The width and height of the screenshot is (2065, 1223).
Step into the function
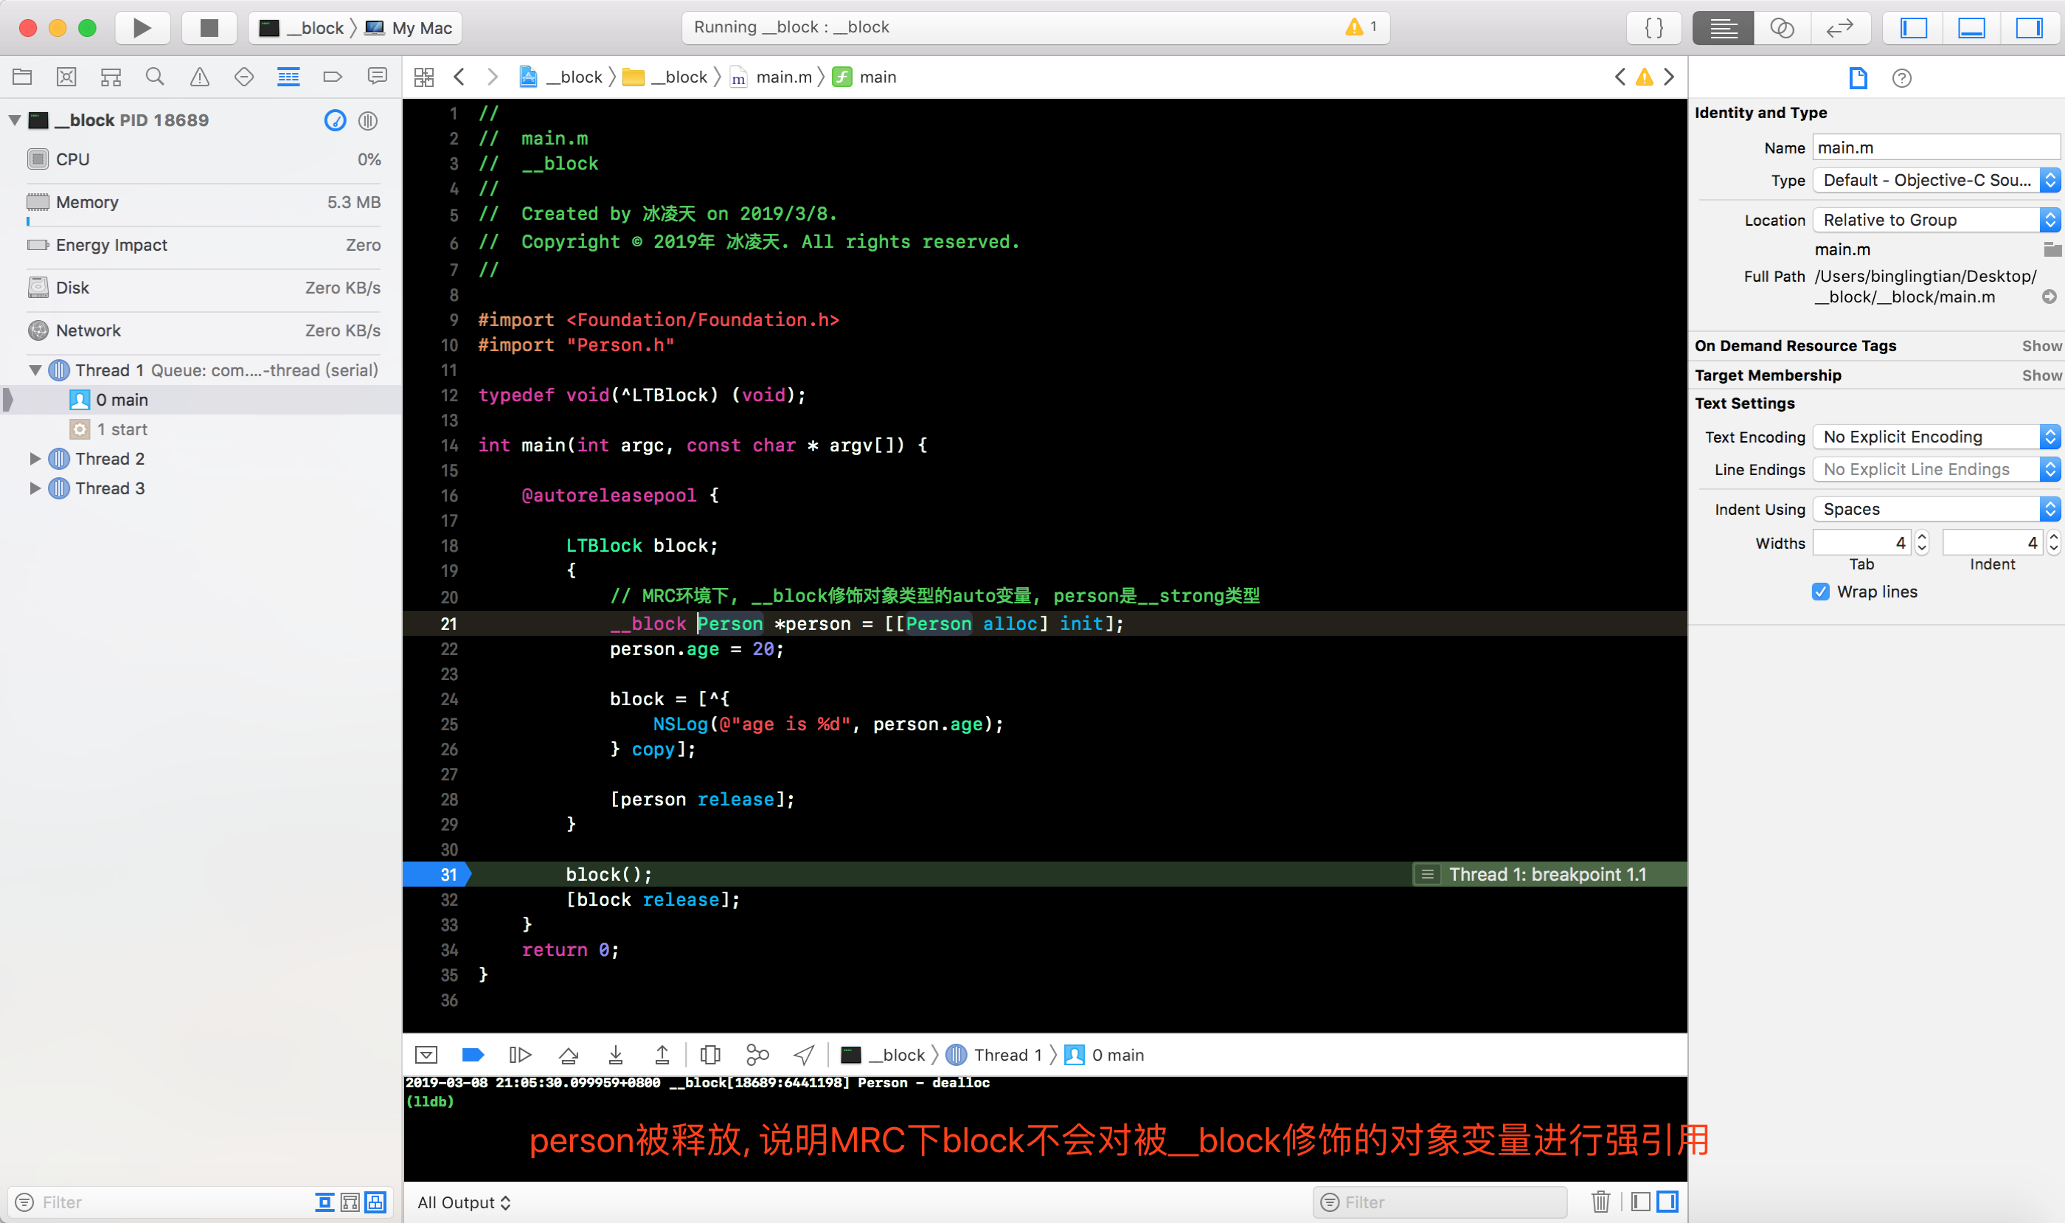616,1055
